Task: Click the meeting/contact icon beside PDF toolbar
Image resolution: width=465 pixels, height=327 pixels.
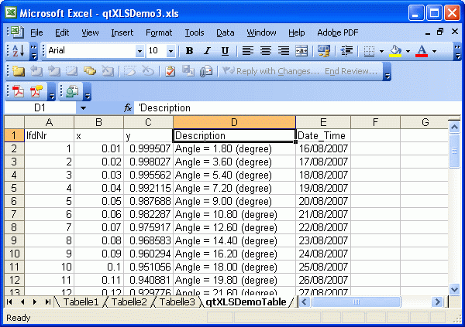Action: tap(72, 91)
